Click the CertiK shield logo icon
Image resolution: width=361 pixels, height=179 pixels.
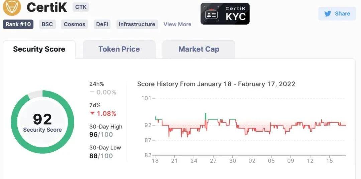click(x=12, y=6)
